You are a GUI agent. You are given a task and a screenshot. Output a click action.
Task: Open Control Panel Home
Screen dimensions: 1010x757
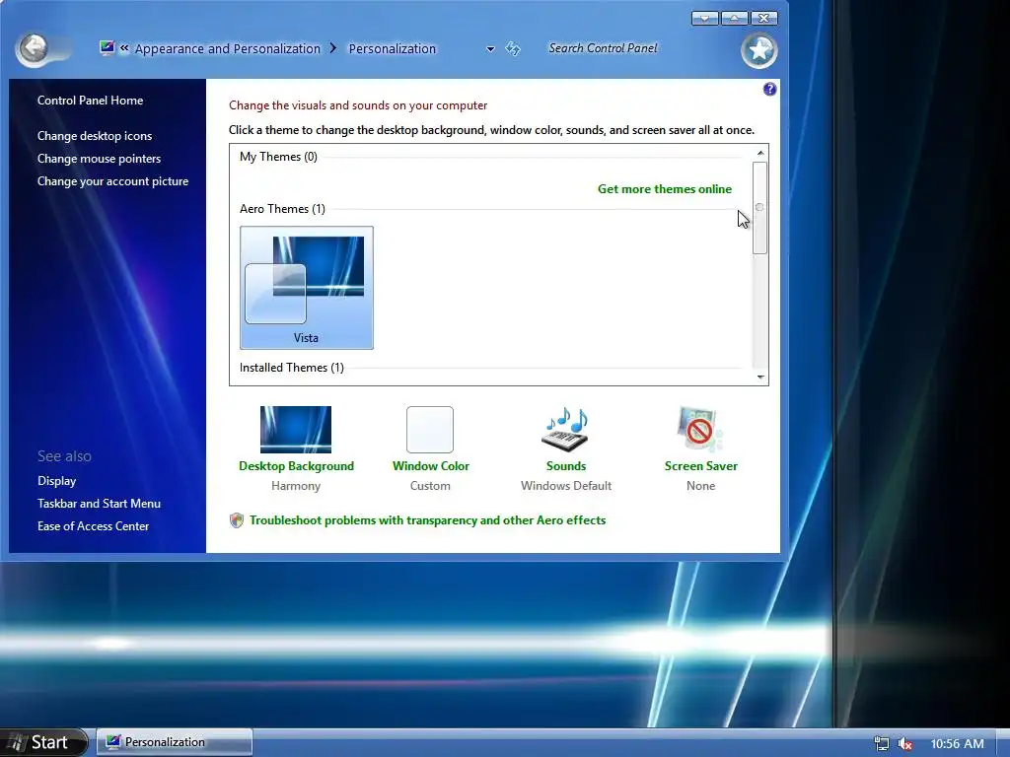(x=90, y=101)
